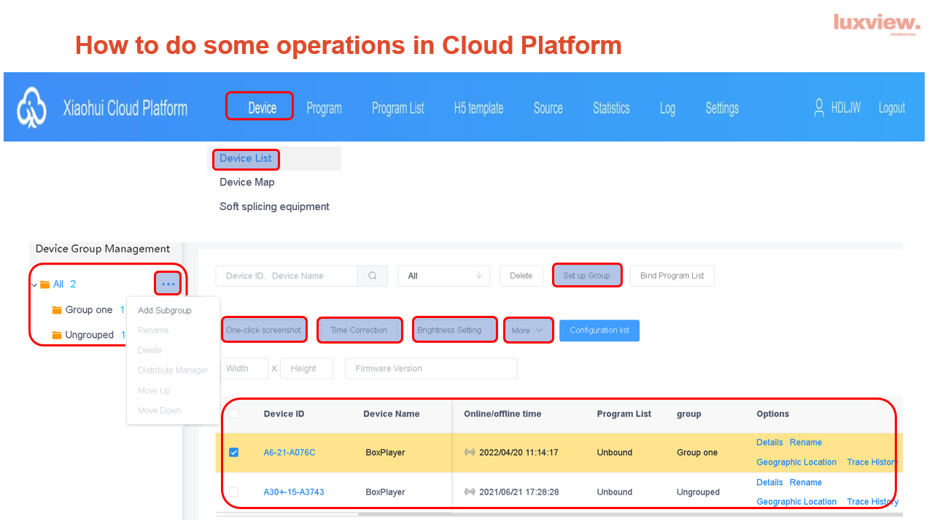
Task: Check the A30+-15-A3743 device checkbox
Action: click(x=234, y=492)
